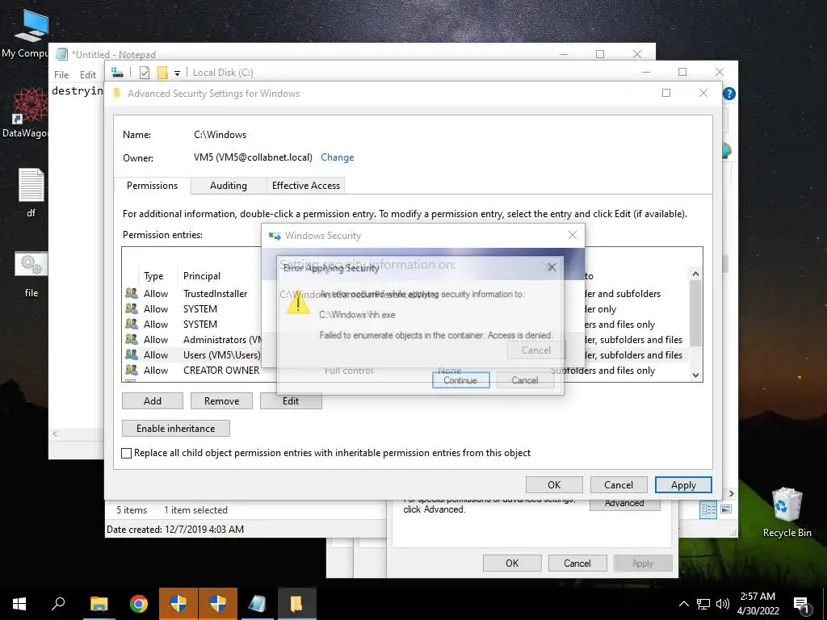The image size is (827, 620).
Task: Close the Windows Security dialog
Action: [x=573, y=235]
